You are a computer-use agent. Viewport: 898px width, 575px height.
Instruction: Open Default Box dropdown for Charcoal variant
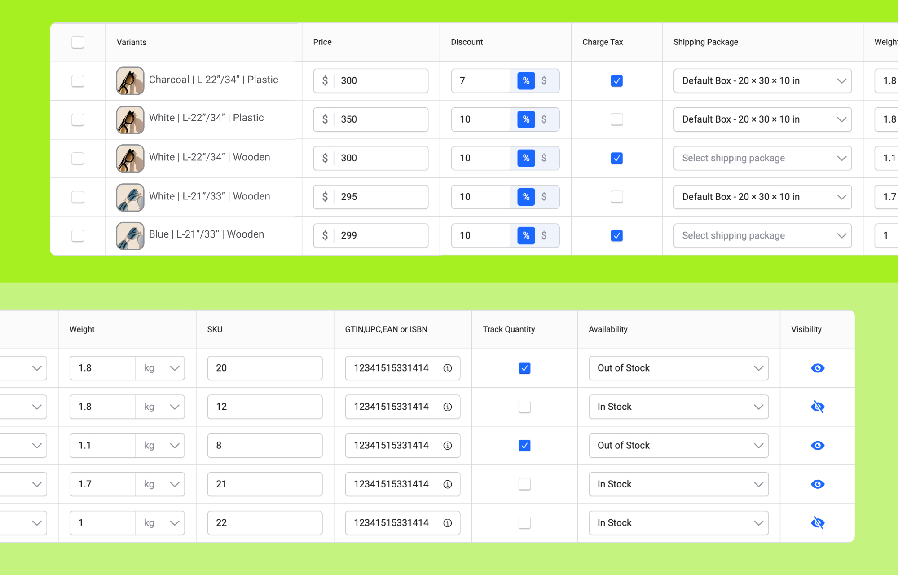(762, 81)
